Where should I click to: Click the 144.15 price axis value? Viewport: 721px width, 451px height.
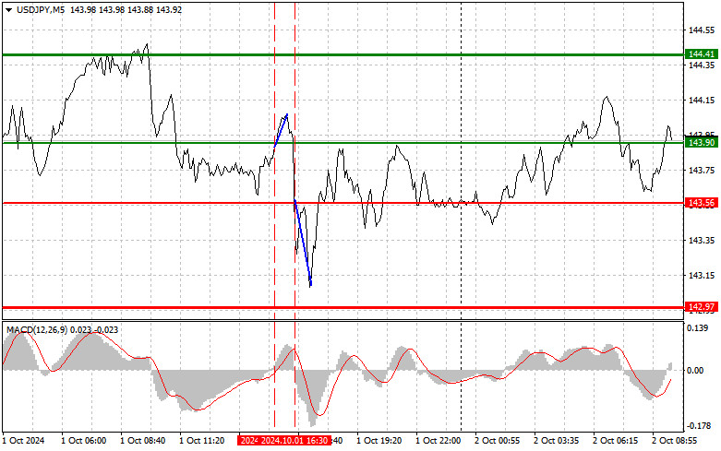tap(702, 101)
